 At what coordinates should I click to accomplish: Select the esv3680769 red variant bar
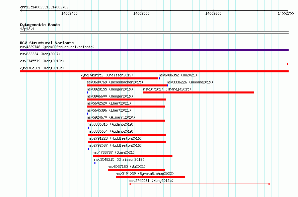tap(127, 85)
